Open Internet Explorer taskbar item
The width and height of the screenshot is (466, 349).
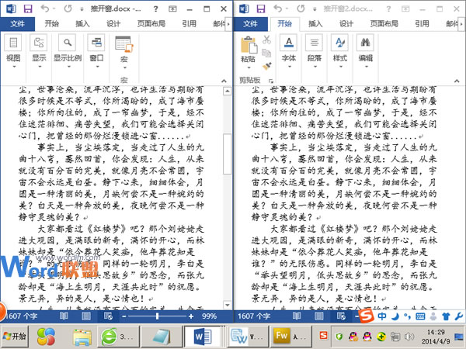point(118,337)
